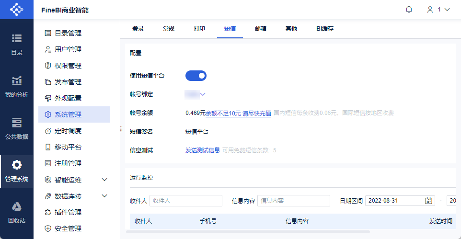Click the 收件人 table column header
Image resolution: width=461 pixels, height=239 pixels.
(143, 221)
